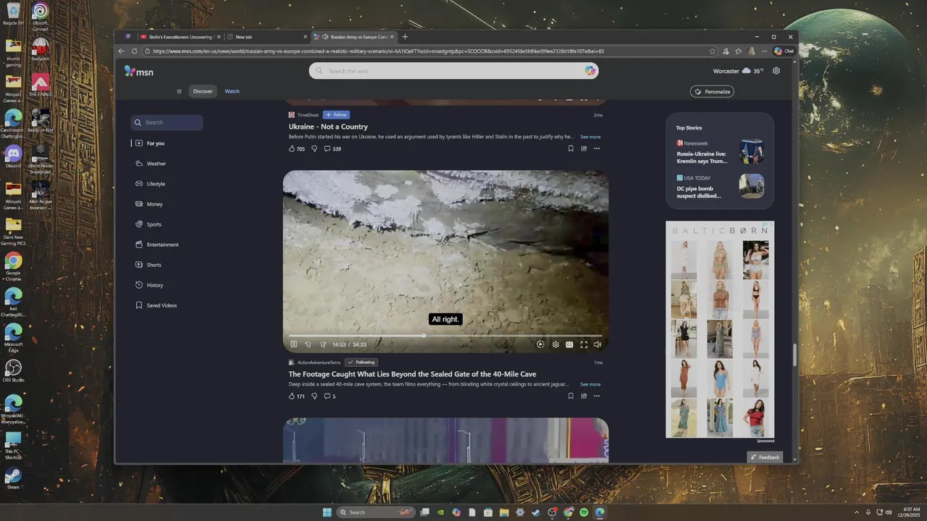927x521 pixels.
Task: Open the Windows Start menu
Action: click(x=327, y=512)
